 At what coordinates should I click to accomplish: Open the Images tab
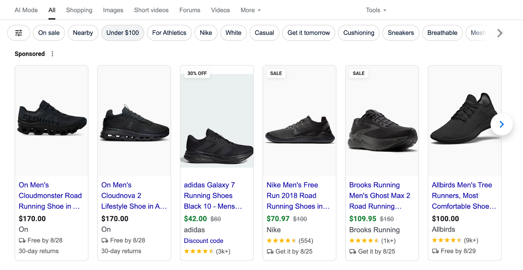pos(113,10)
